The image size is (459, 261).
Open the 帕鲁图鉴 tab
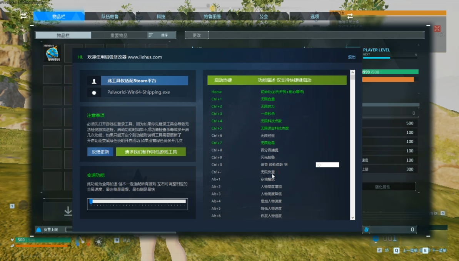pos(212,17)
